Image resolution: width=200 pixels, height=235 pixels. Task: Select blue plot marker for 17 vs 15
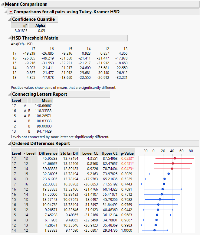[x=169, y=174]
